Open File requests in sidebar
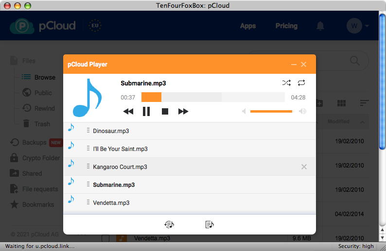Viewport: 386px width, 251px height. pos(34,189)
